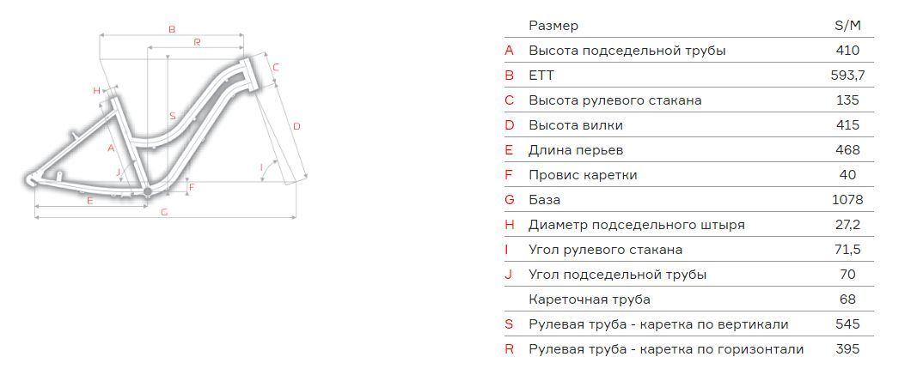This screenshot has height=381, width=917.
Task: Select the ETT row label
Action: click(x=541, y=76)
